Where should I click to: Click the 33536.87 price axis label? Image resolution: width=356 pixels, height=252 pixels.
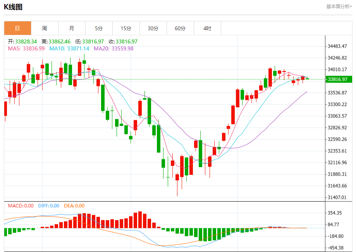click(337, 93)
